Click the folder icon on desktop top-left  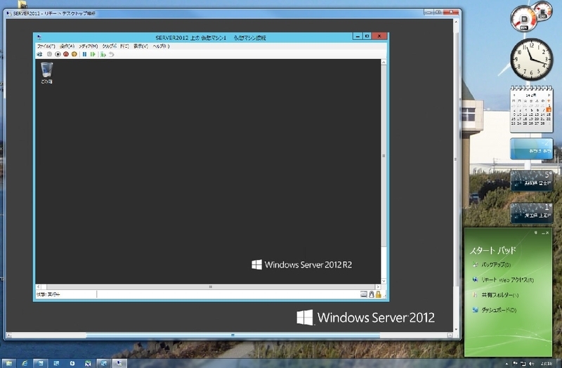(22, 4)
